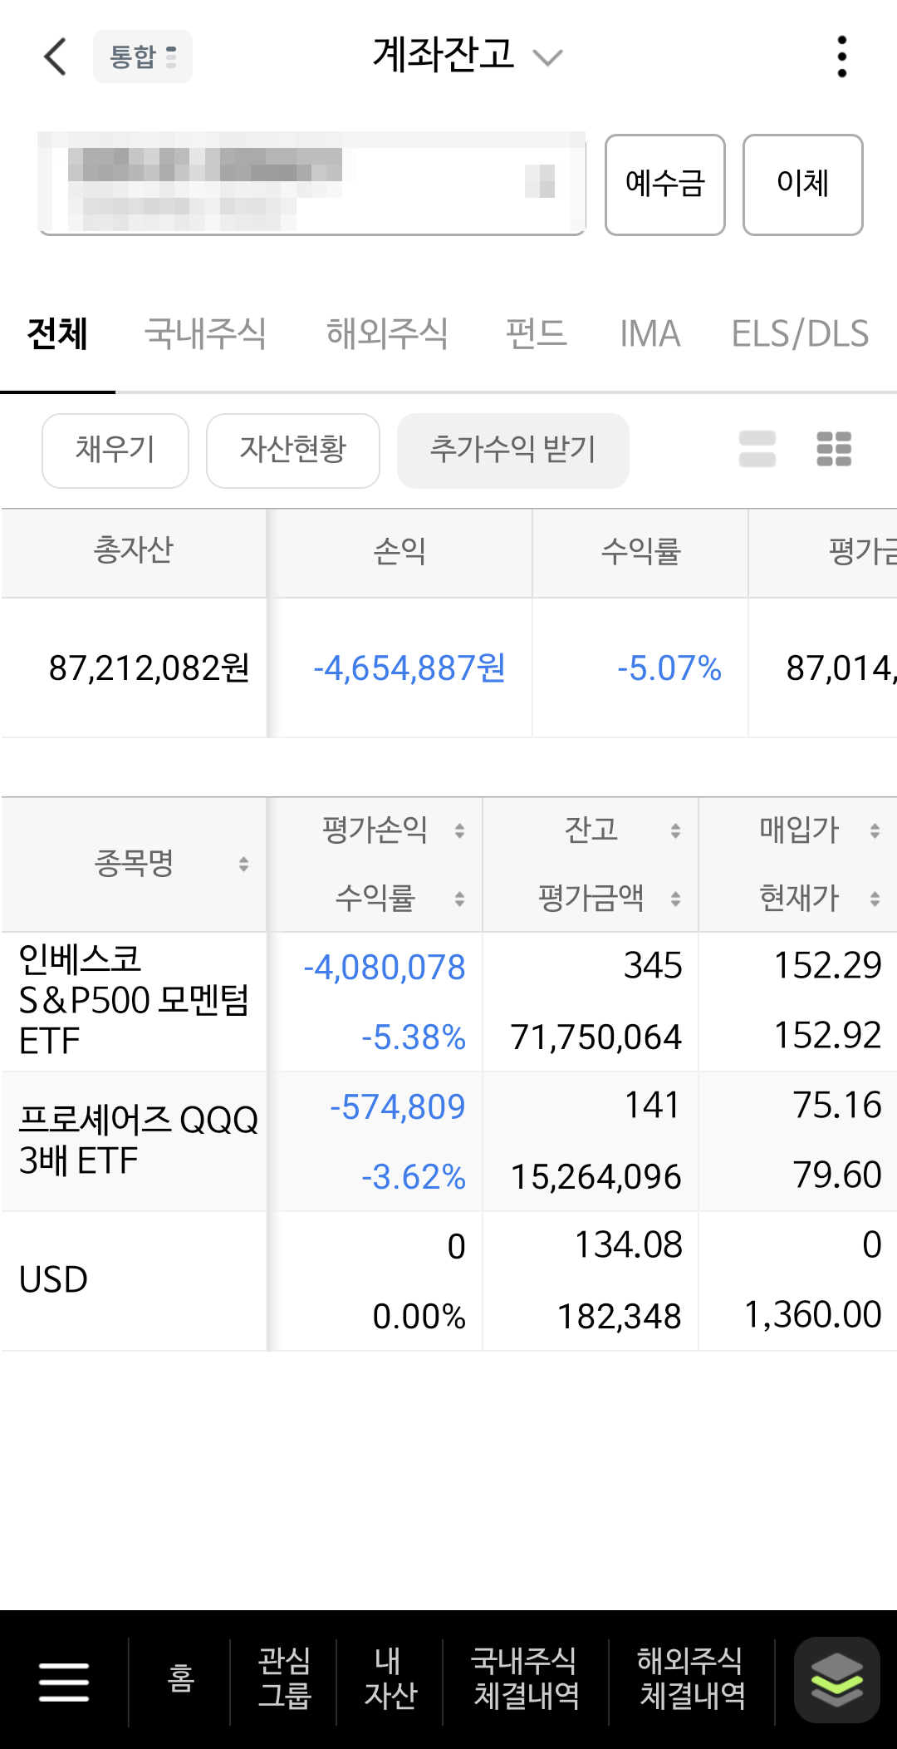Tap the green layers icon in bottom bar
Image resolution: width=897 pixels, height=1749 pixels.
(836, 1680)
